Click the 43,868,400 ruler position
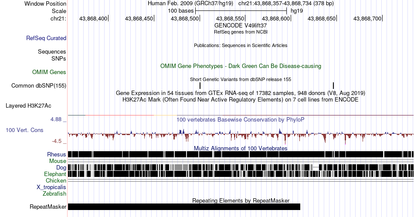 [x=93, y=18]
